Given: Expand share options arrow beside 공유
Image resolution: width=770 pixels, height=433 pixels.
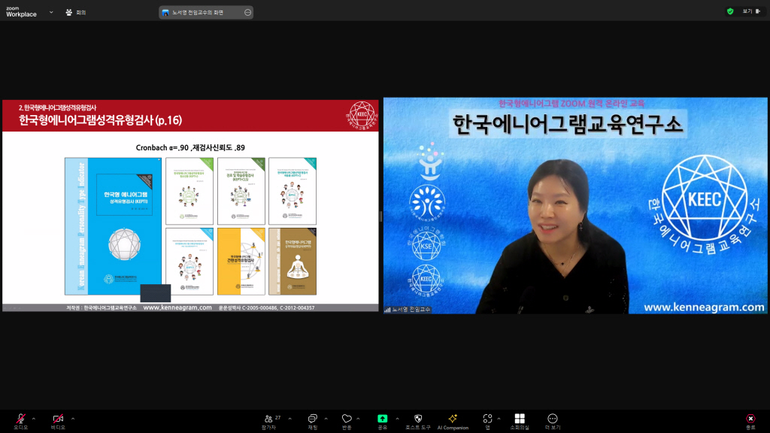Looking at the screenshot, I should point(397,419).
